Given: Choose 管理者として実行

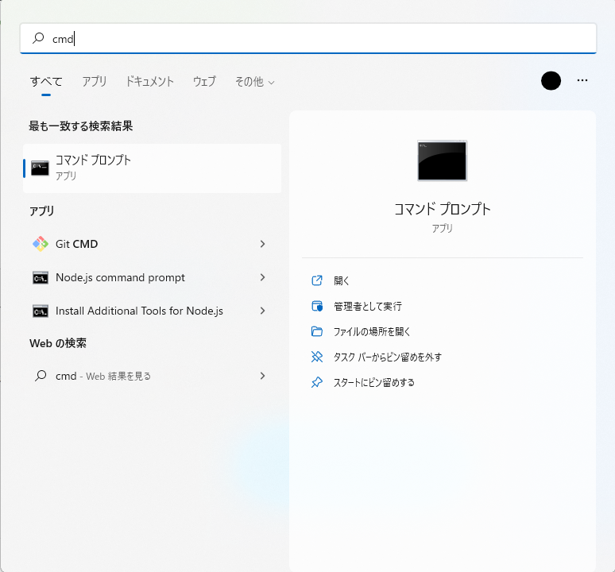Looking at the screenshot, I should pos(368,306).
